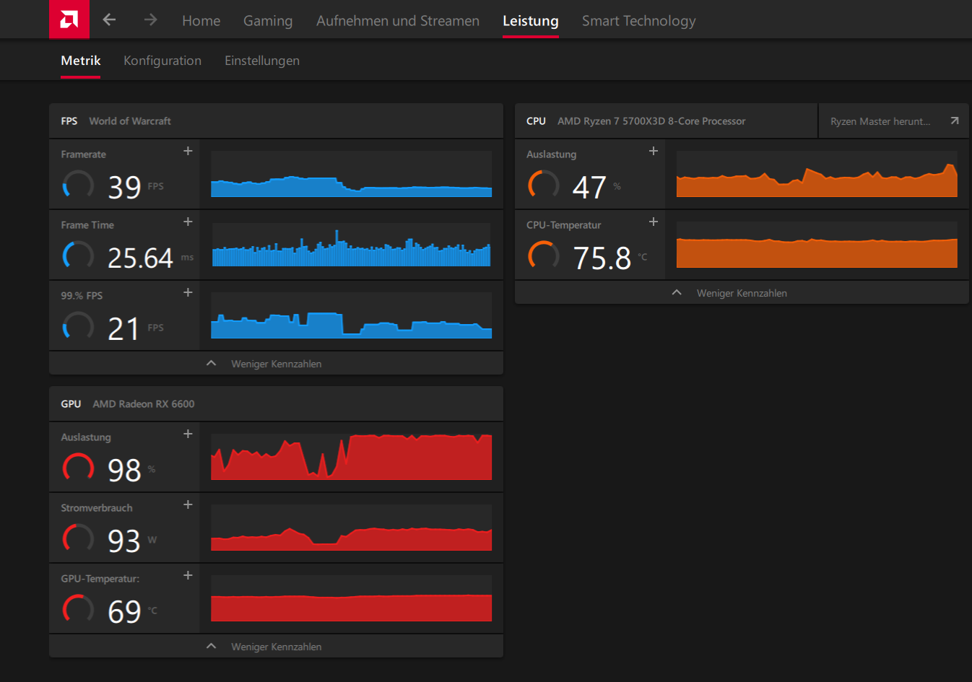Click the AMD Radeon RX 6600 label
The image size is (972, 682).
[x=144, y=404]
